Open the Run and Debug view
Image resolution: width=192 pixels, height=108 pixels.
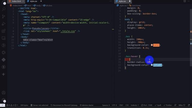point(4,23)
